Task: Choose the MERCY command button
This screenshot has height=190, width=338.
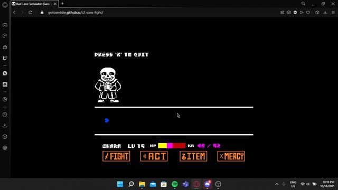Action: pyautogui.click(x=231, y=156)
